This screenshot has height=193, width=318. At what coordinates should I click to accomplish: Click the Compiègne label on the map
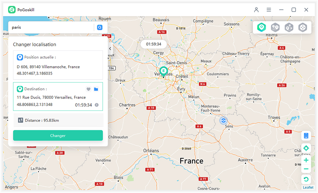point(203,21)
